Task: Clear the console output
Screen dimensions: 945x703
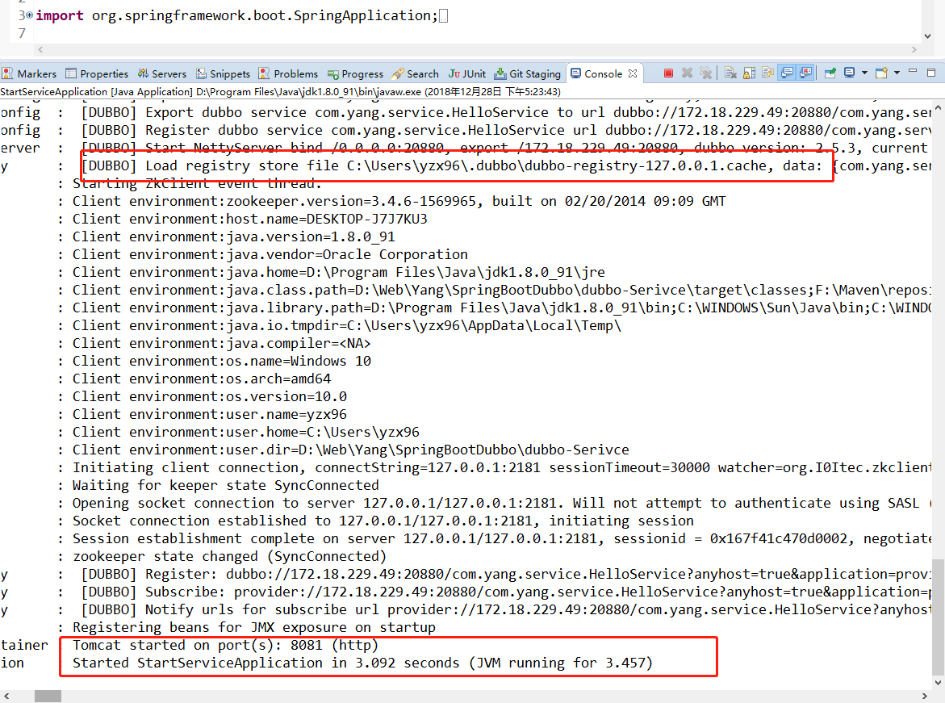Action: [730, 73]
